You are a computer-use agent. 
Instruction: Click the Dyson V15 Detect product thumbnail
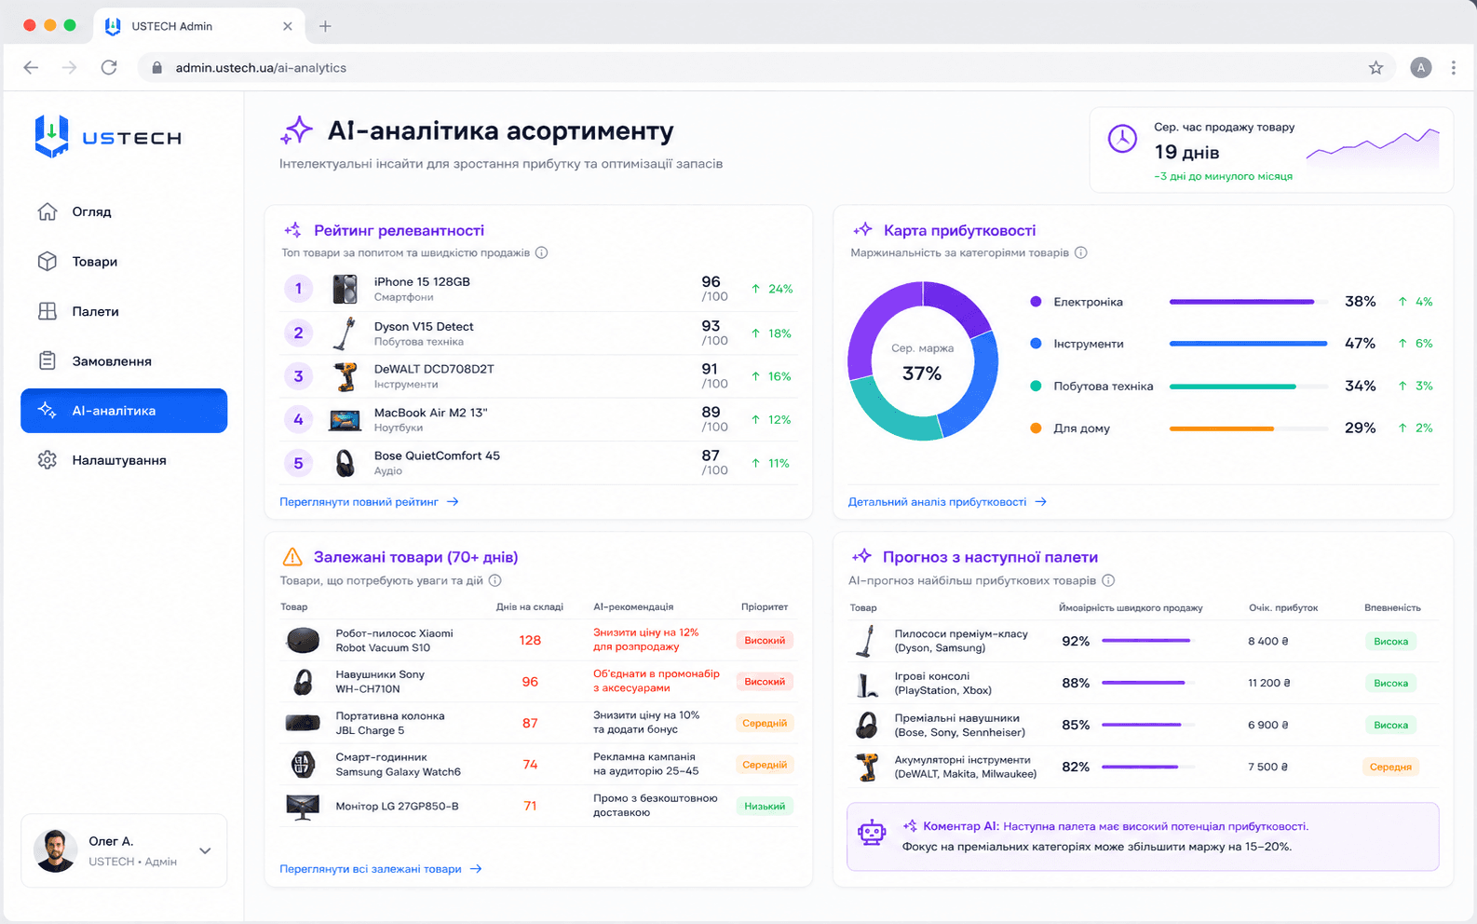click(345, 333)
